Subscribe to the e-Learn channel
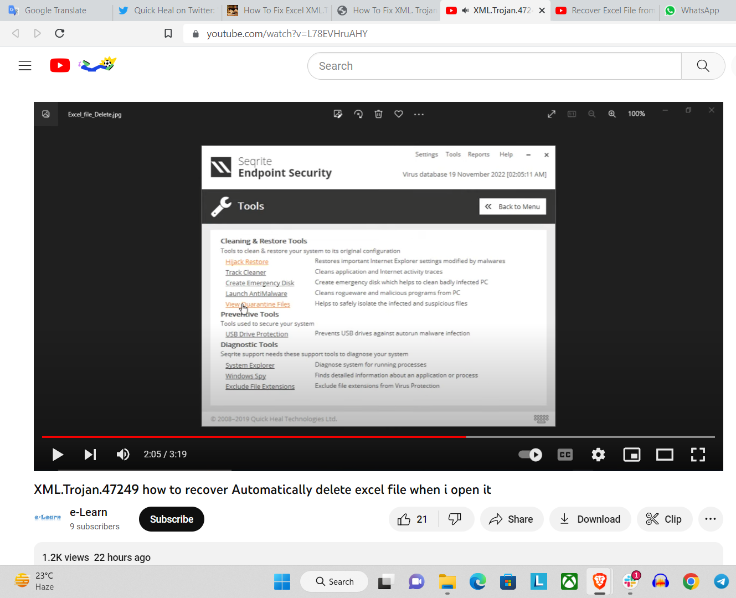This screenshot has height=598, width=736. [172, 519]
